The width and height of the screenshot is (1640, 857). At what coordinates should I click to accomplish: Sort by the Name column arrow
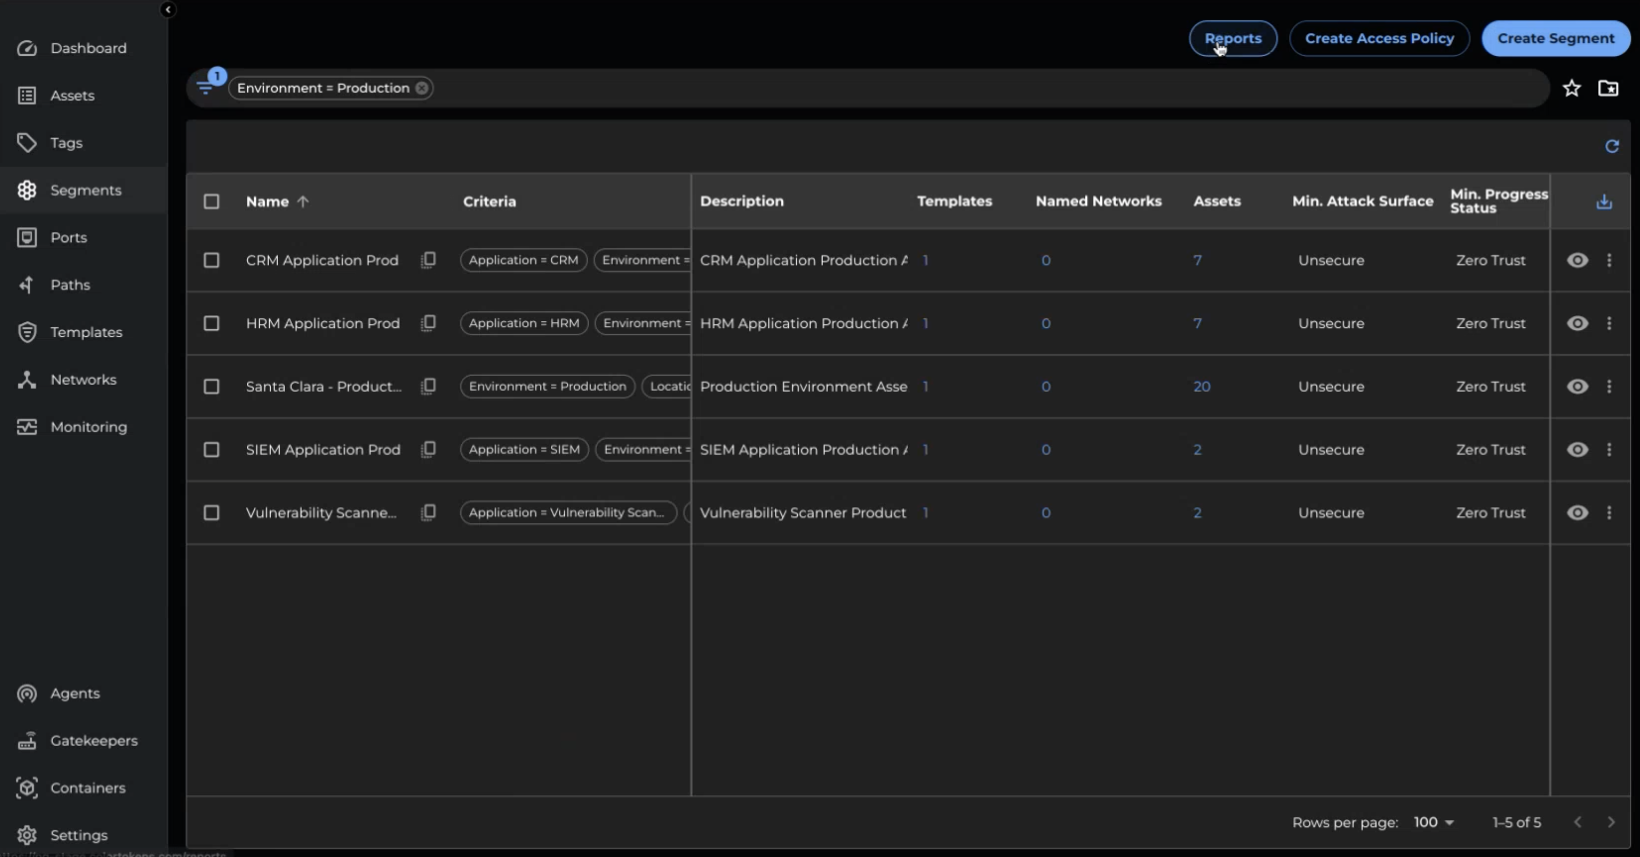click(303, 202)
